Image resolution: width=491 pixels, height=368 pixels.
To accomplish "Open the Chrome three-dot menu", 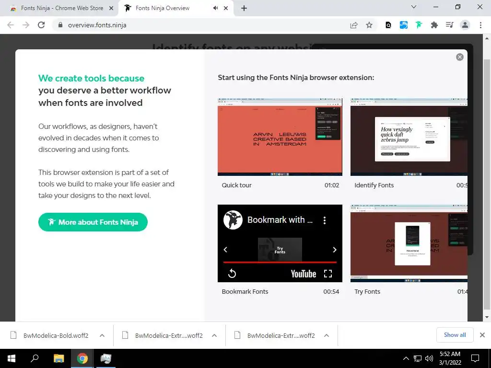I will (480, 25).
